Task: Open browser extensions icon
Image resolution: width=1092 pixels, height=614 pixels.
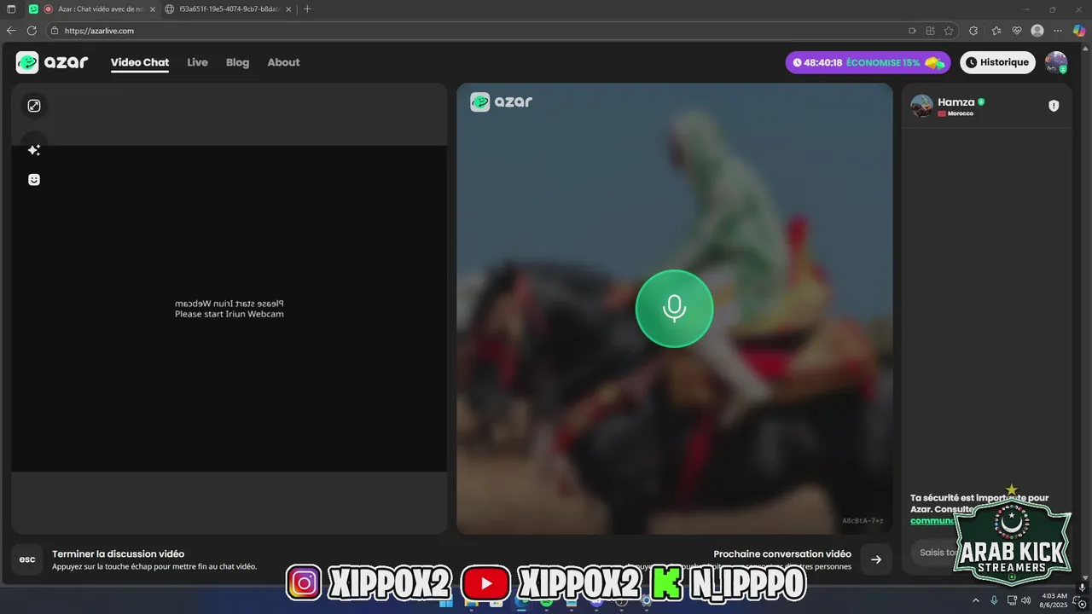Action: click(x=973, y=31)
